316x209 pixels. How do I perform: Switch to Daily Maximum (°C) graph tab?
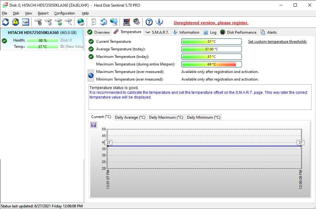click(x=166, y=117)
